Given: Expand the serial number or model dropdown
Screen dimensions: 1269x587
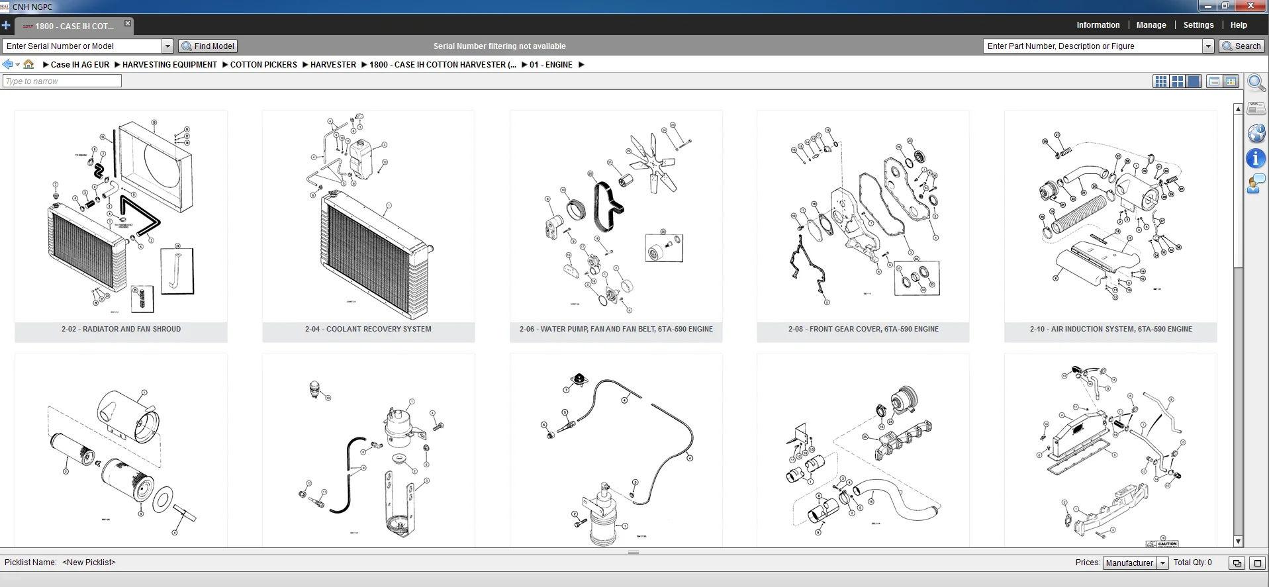Looking at the screenshot, I should (x=167, y=46).
